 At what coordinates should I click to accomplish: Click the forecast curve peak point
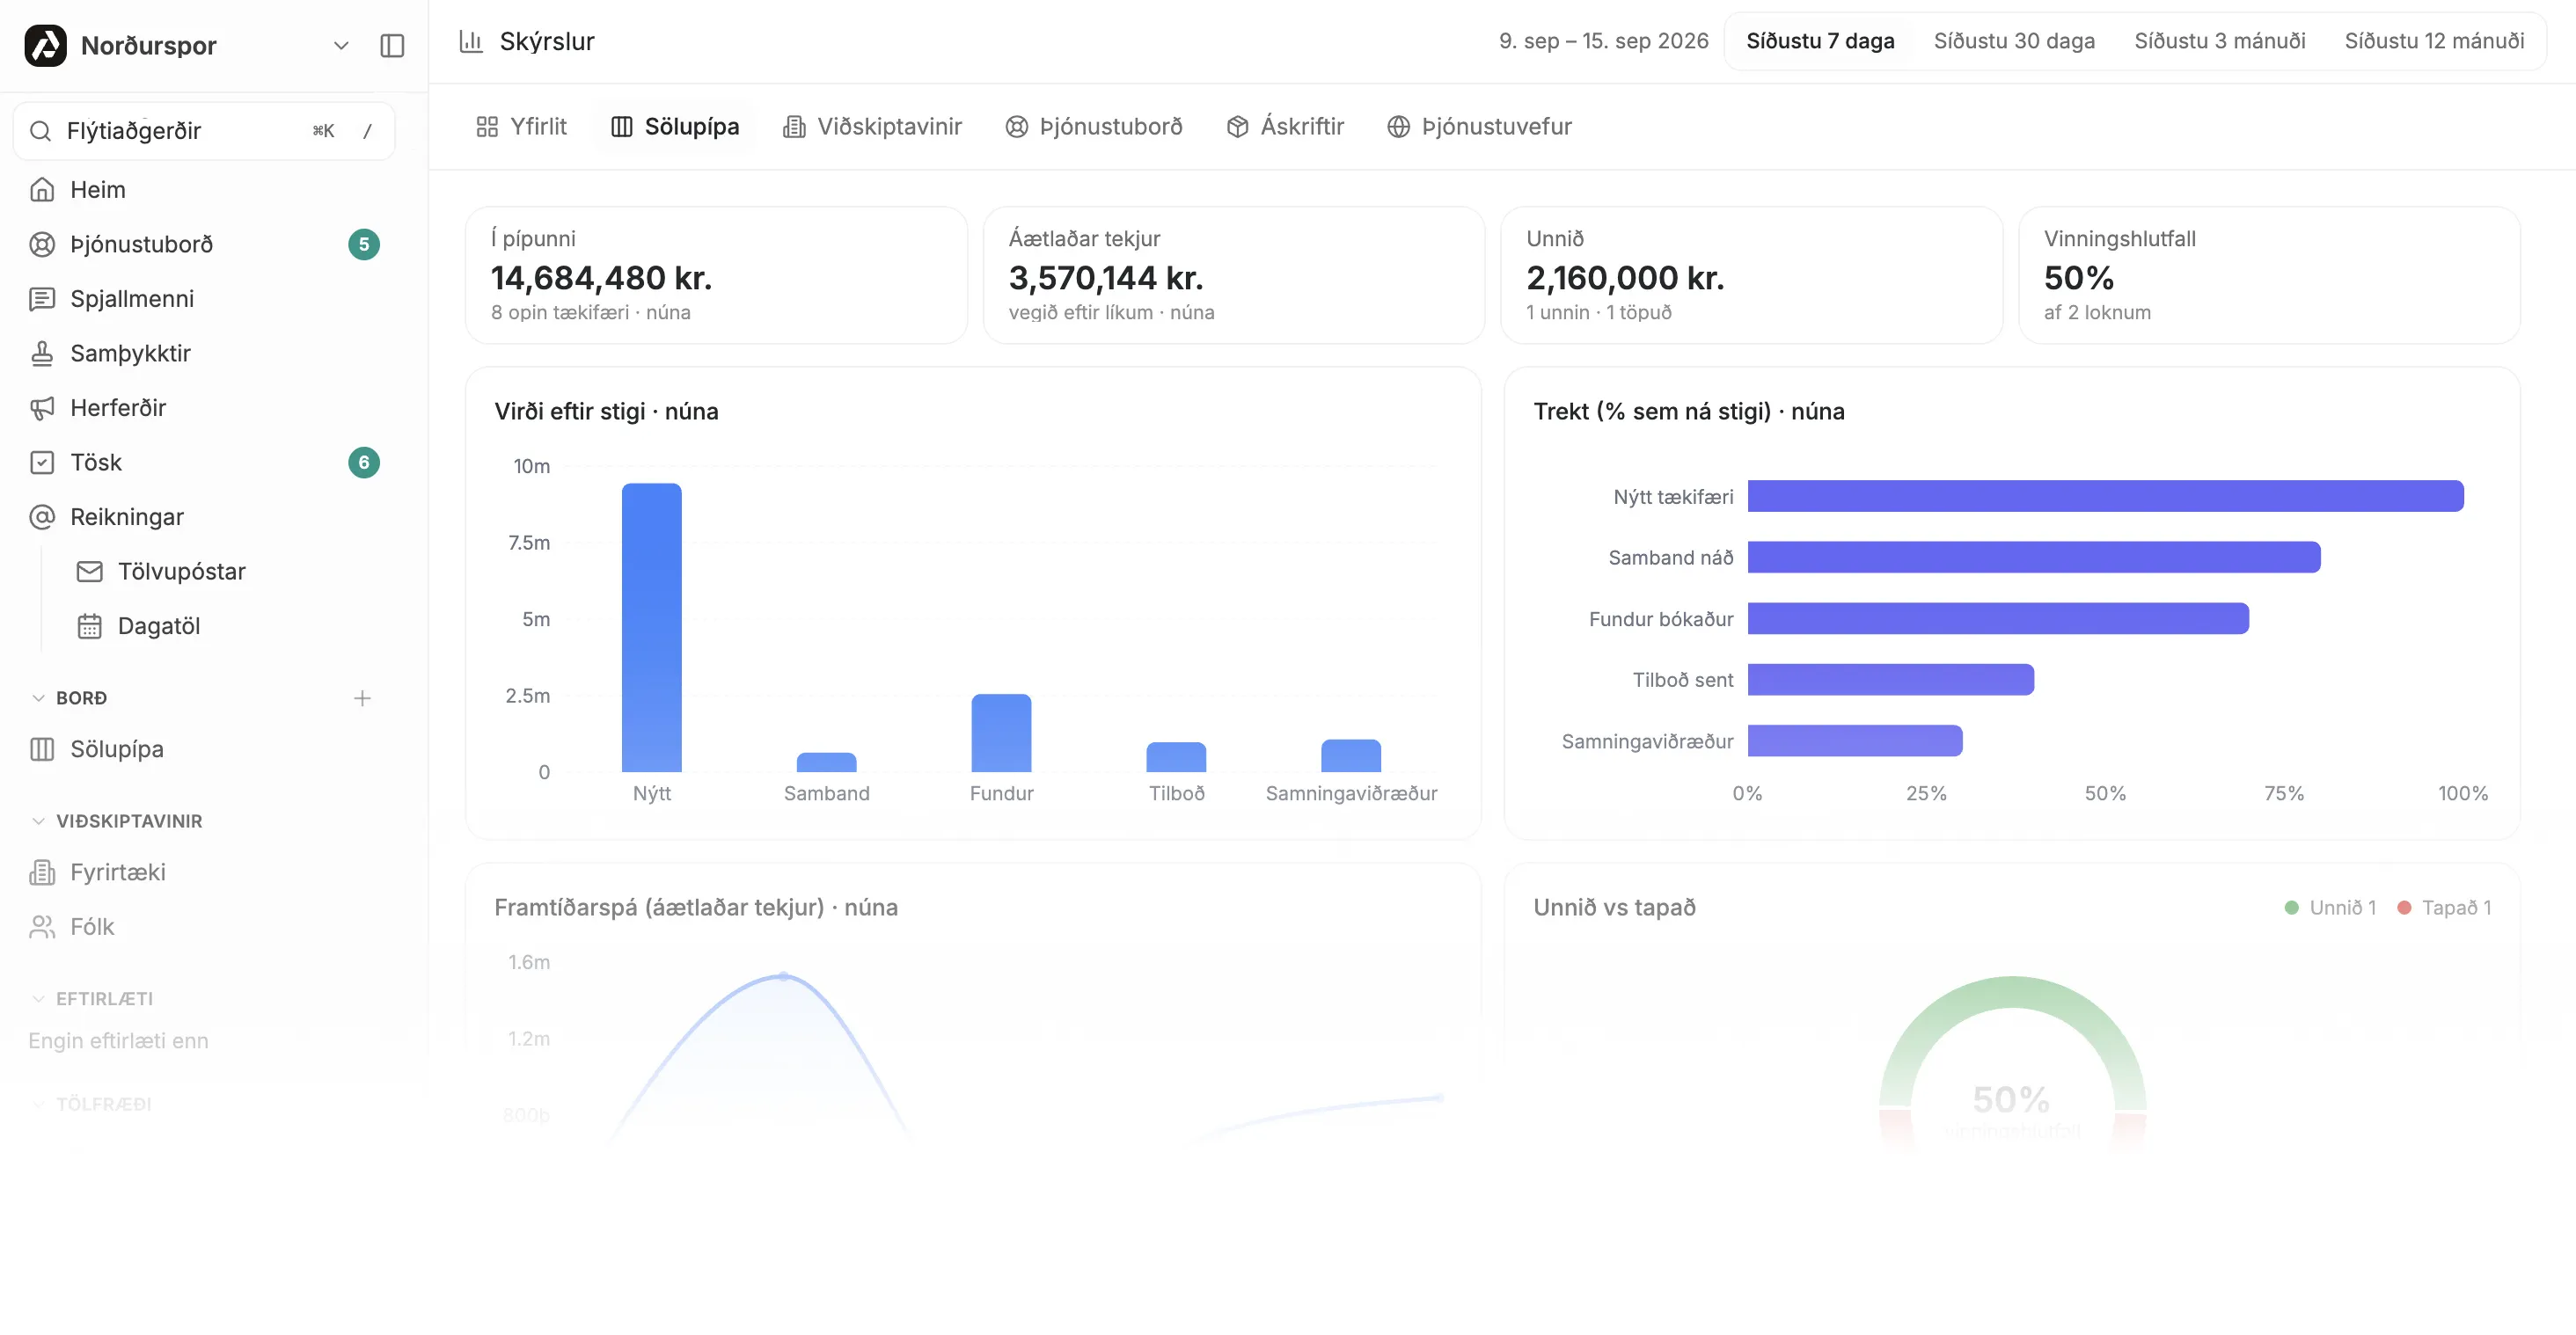coord(783,976)
